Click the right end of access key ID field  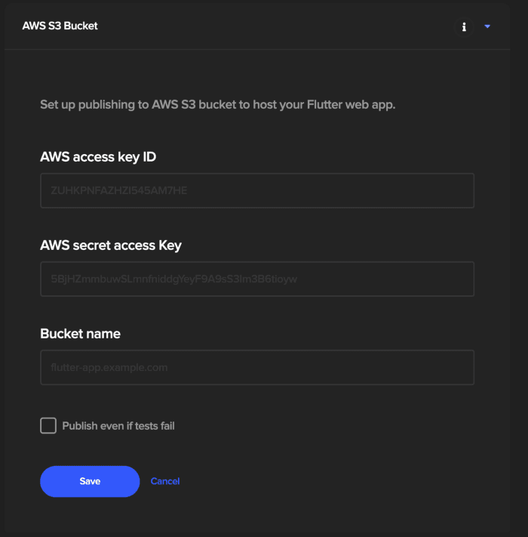459,190
